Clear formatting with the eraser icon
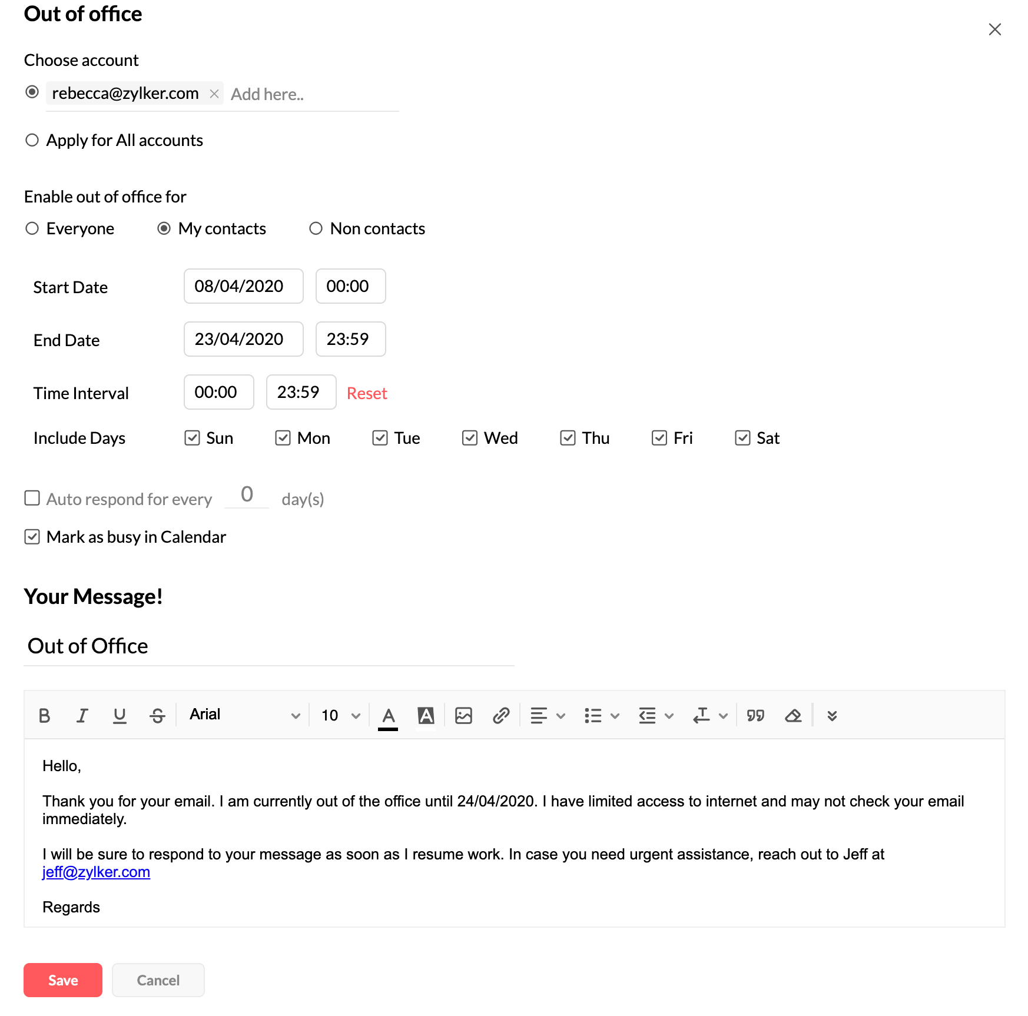The height and width of the screenshot is (1016, 1028). (x=793, y=716)
